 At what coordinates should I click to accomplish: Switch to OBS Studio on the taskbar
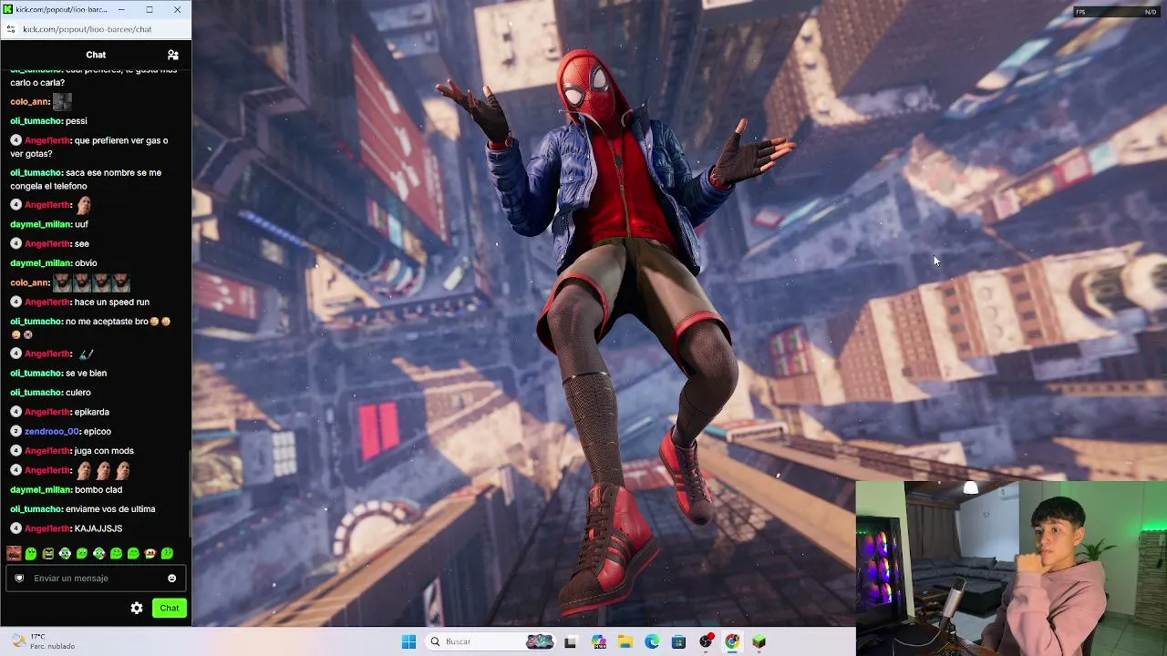coord(706,641)
